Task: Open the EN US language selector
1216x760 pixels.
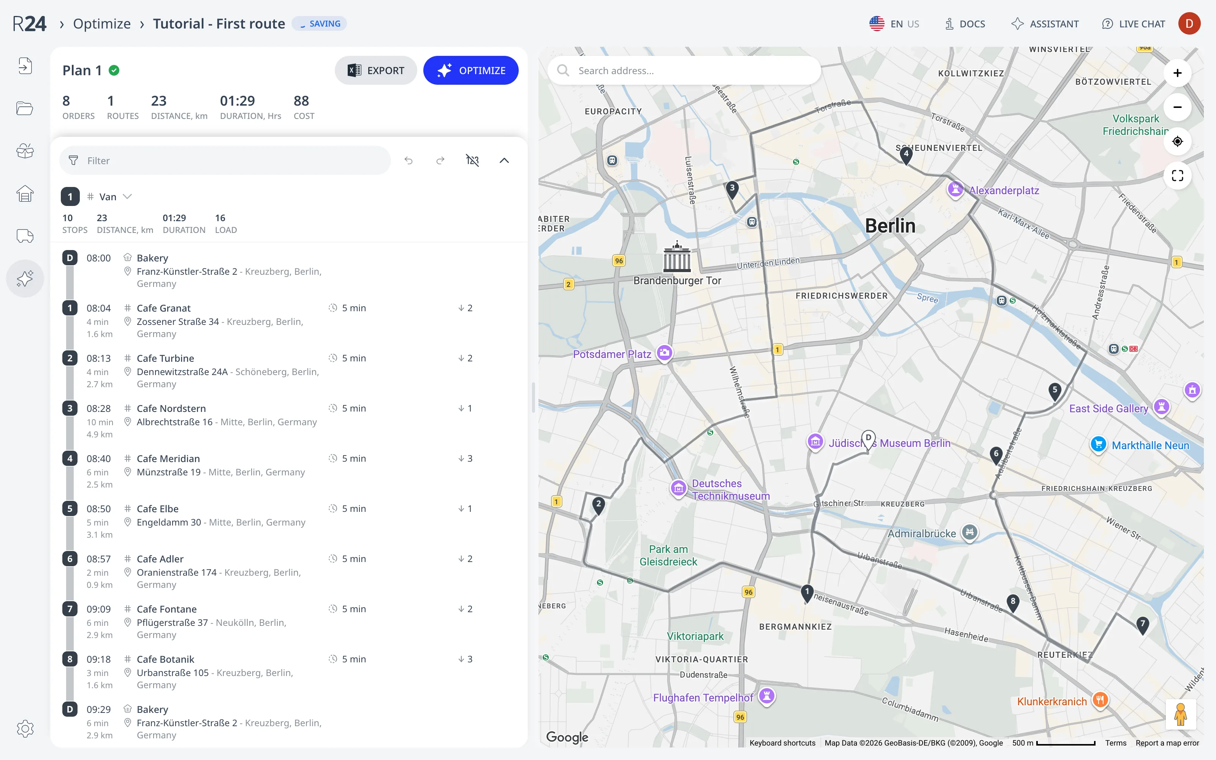Action: (895, 24)
